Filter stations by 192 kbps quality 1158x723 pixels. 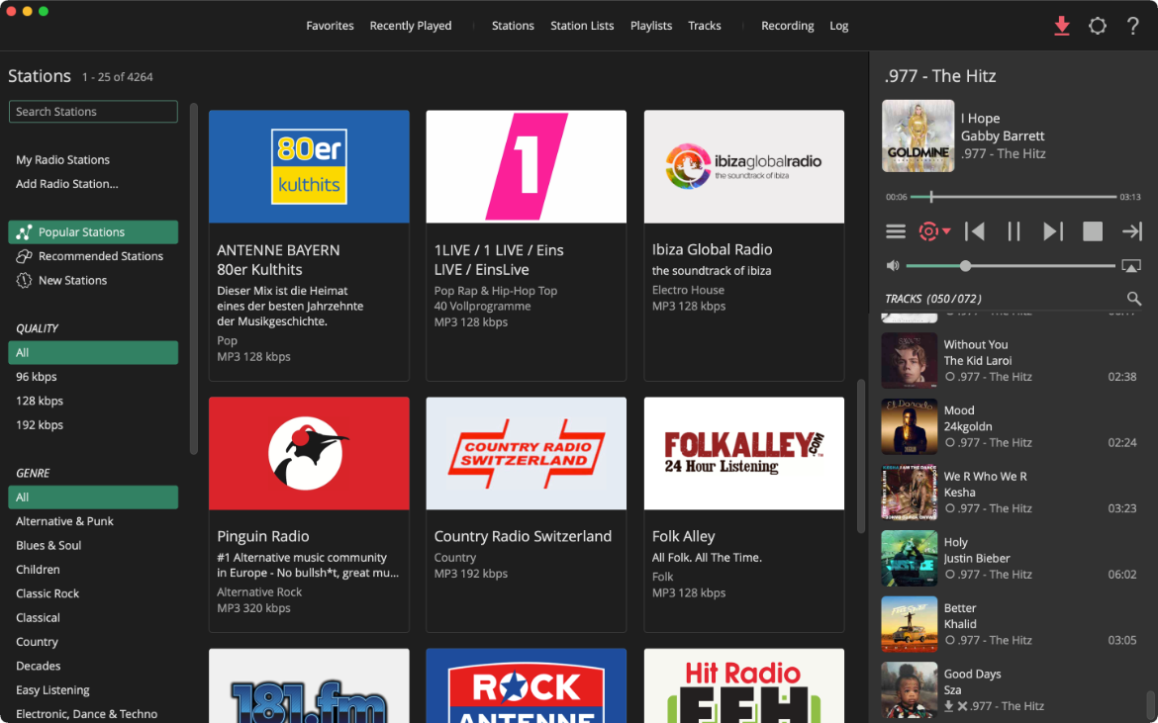coord(41,424)
